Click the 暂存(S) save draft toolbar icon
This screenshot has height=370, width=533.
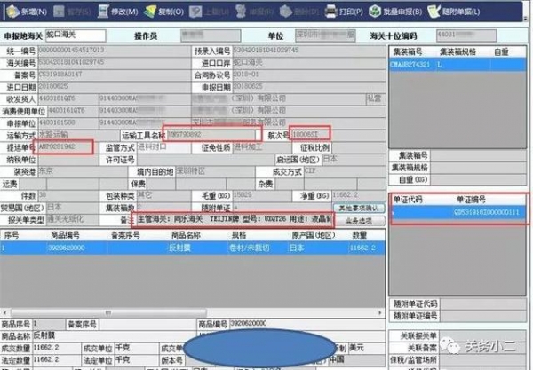click(x=71, y=13)
